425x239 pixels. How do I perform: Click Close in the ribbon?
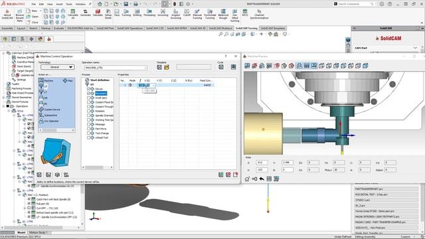click(33, 22)
